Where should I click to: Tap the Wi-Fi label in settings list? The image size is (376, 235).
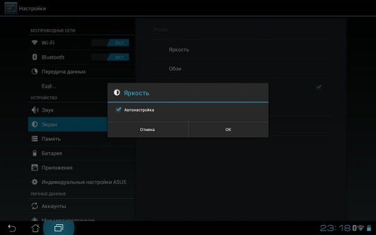(48, 43)
